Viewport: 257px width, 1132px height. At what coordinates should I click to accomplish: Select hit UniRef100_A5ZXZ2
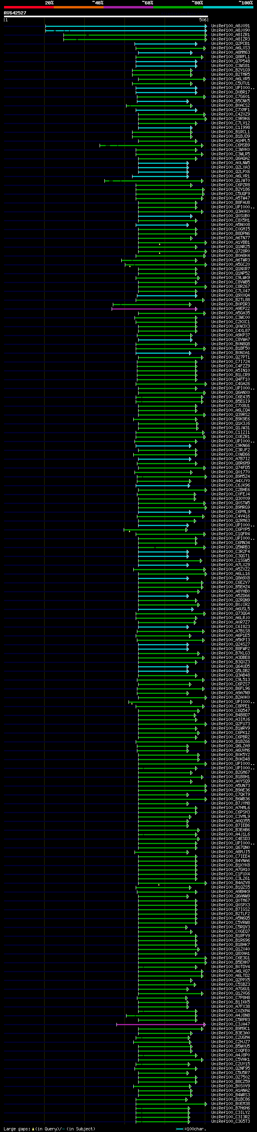230,569
